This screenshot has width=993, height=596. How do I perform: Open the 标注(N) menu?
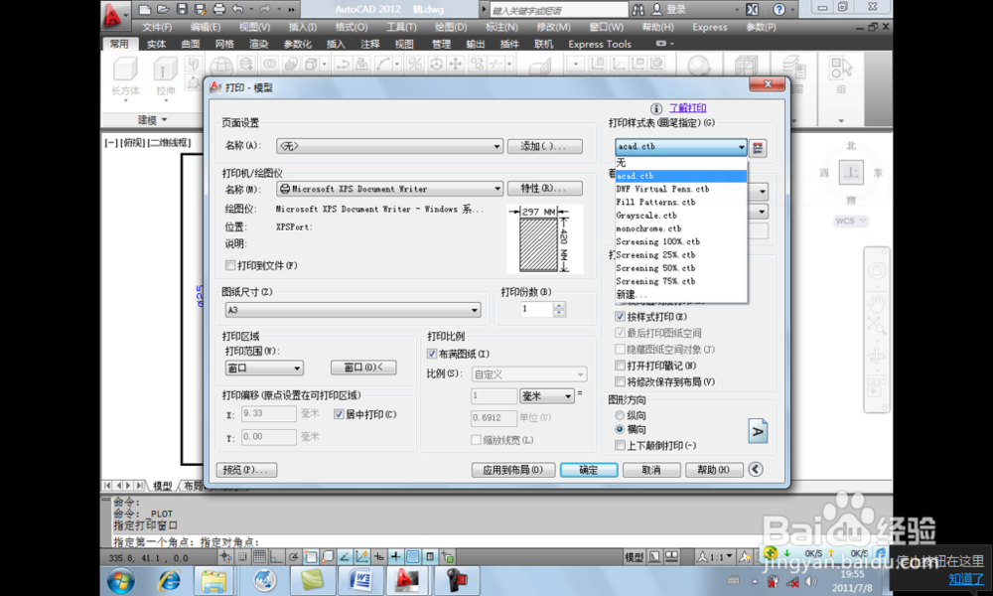point(501,27)
